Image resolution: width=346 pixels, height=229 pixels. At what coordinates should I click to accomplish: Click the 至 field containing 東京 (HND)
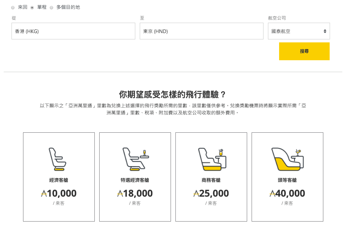click(201, 31)
